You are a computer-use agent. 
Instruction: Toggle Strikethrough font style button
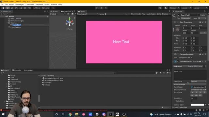204,92
